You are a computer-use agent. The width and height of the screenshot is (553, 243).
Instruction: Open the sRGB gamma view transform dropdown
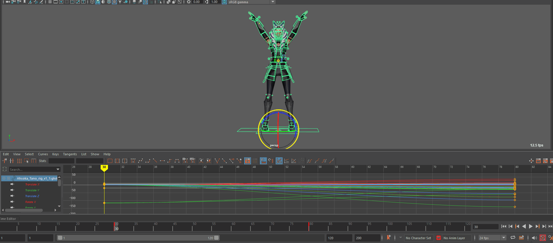(273, 2)
